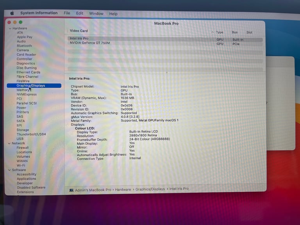Image resolution: width=300 pixels, height=225 pixels.
Task: Select SATA in the sidebar
Action: point(20,121)
